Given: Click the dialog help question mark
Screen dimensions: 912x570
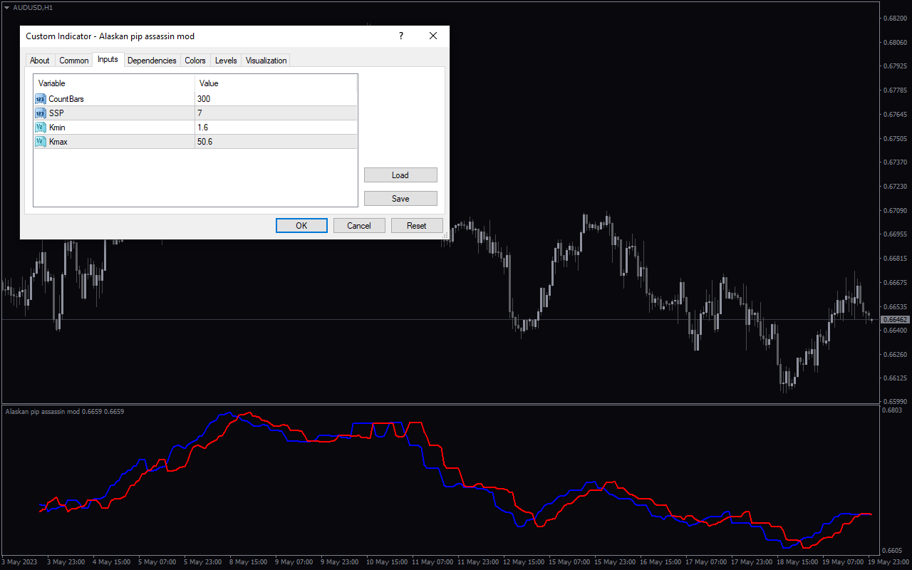Looking at the screenshot, I should (x=401, y=36).
